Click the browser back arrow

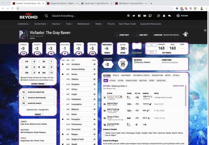[x=3, y=8]
